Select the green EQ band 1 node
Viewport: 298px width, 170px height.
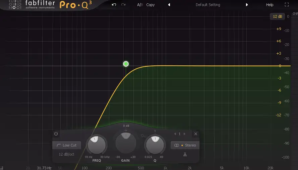pos(126,64)
